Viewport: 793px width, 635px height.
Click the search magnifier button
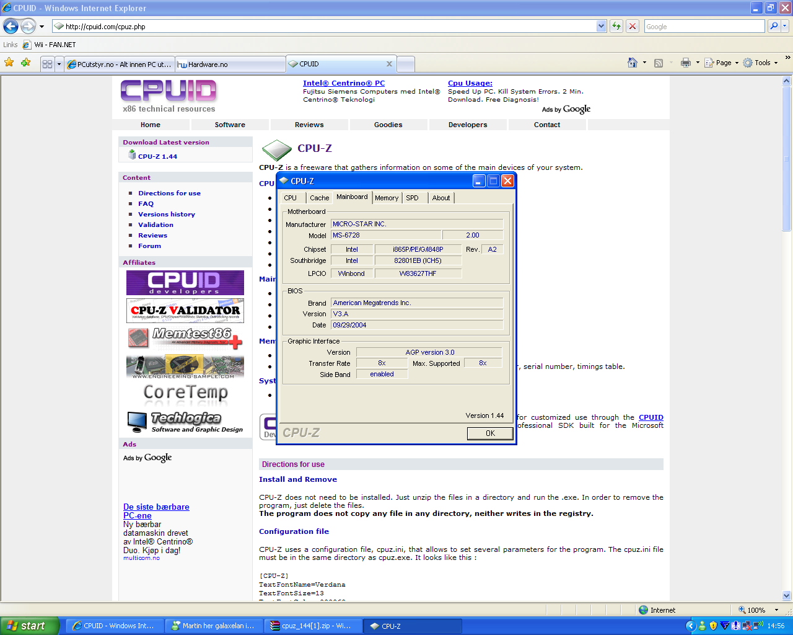click(773, 26)
